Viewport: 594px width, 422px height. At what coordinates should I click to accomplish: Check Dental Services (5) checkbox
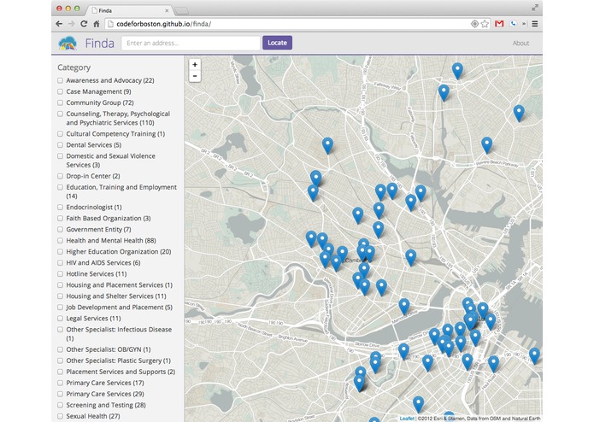pyautogui.click(x=60, y=145)
